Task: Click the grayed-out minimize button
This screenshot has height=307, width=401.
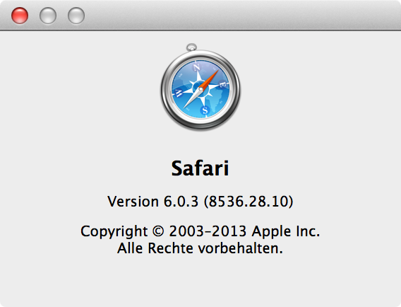Action: [48, 16]
